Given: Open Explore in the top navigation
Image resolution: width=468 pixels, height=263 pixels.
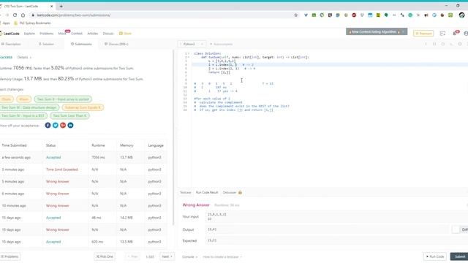Looking at the screenshot, I should [29, 34].
